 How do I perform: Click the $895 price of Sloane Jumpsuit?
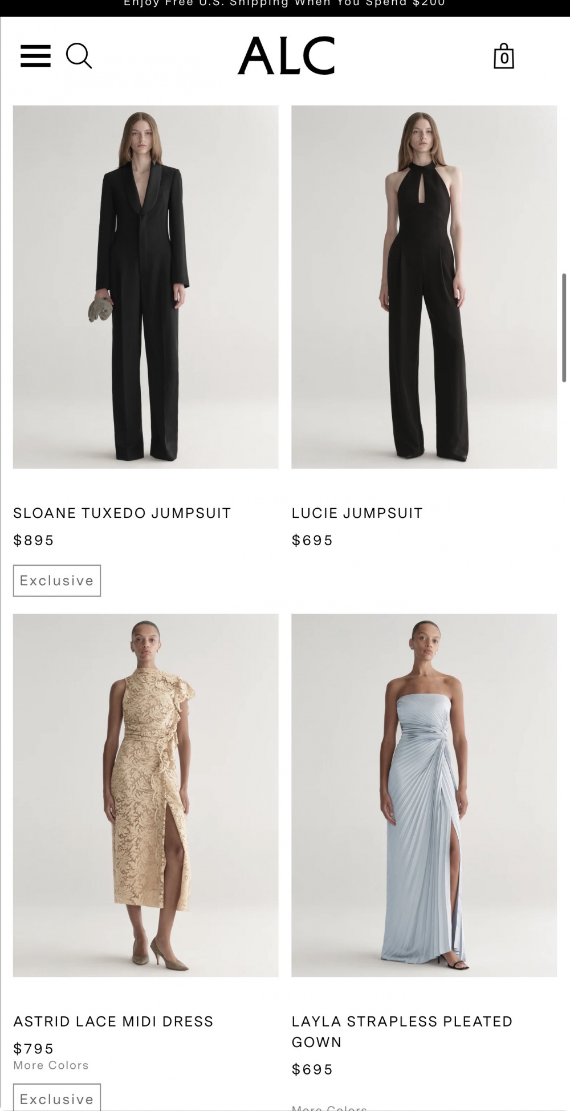point(34,540)
